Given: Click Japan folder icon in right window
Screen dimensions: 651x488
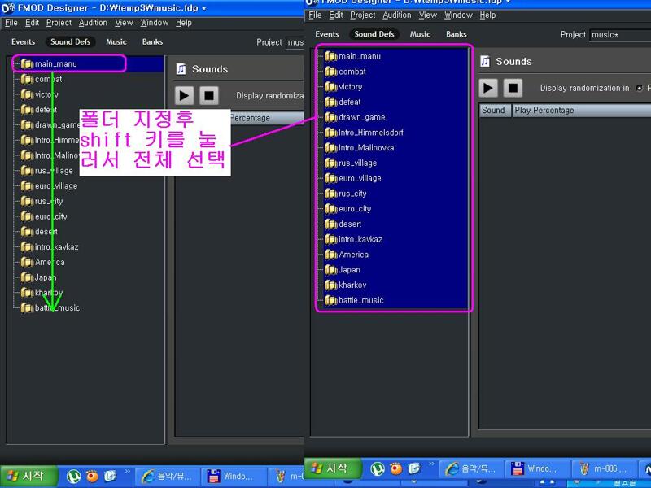Looking at the screenshot, I should [x=331, y=269].
